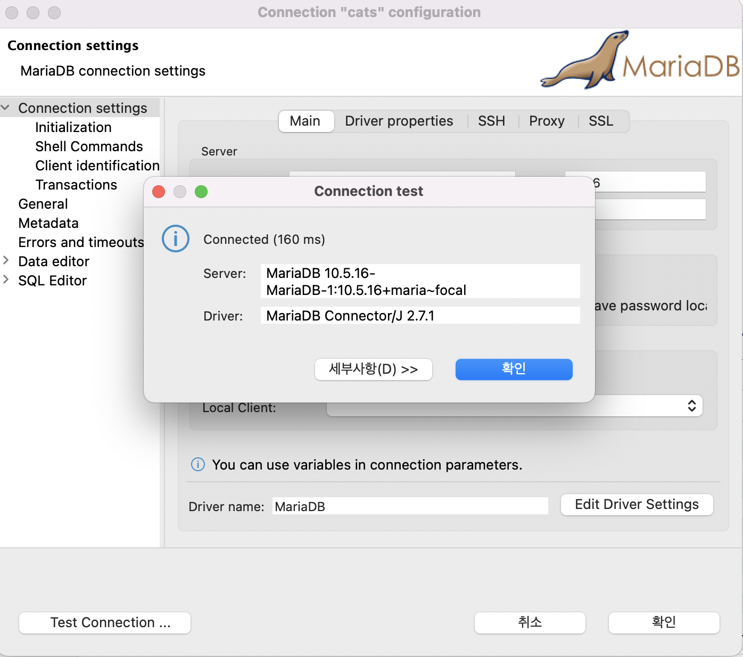This screenshot has height=657, width=743.
Task: Select Shell Commands tree item
Action: (x=89, y=146)
